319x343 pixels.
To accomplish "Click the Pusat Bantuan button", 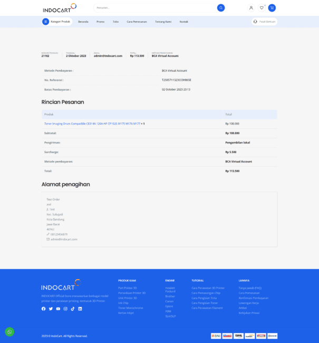I will [x=265, y=22].
